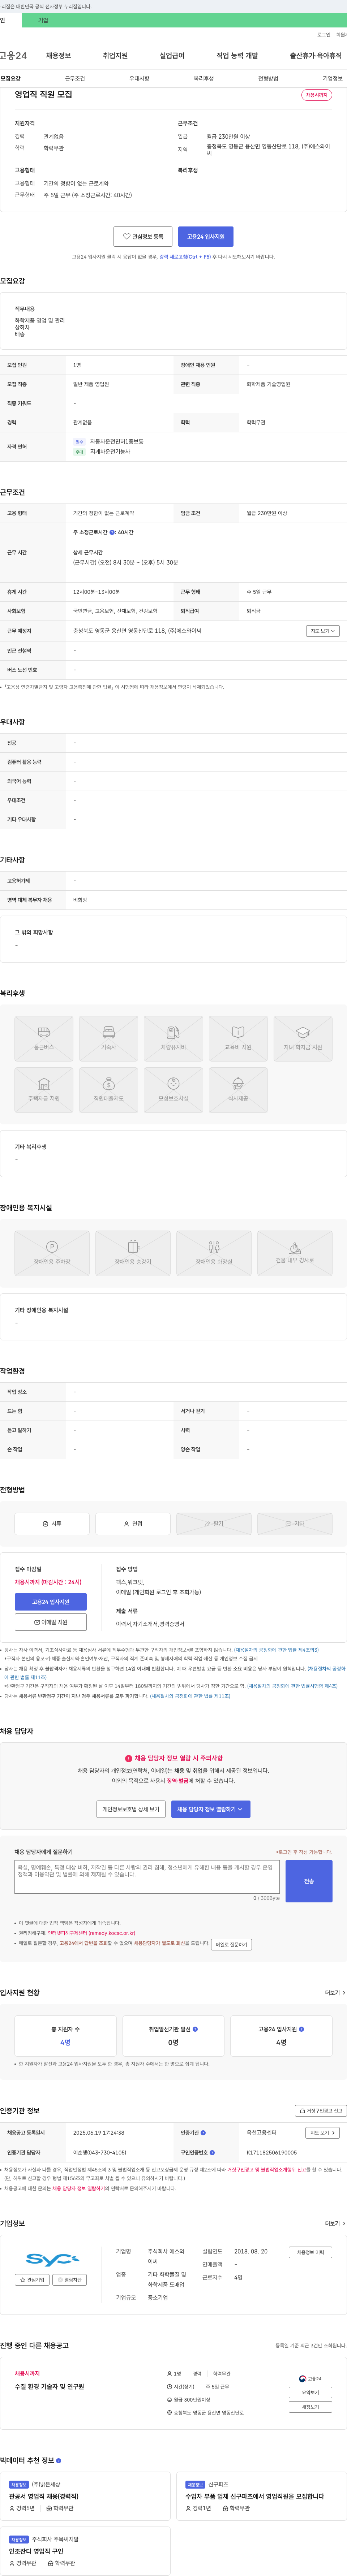Click the 장애인용 주차장 facility icon
Viewport: 347px width, 2576px height.
click(52, 1253)
